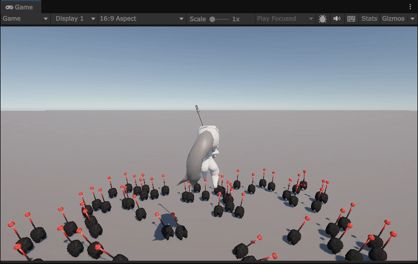418x264 pixels.
Task: Open the Display 1 dropdown
Action: (74, 19)
